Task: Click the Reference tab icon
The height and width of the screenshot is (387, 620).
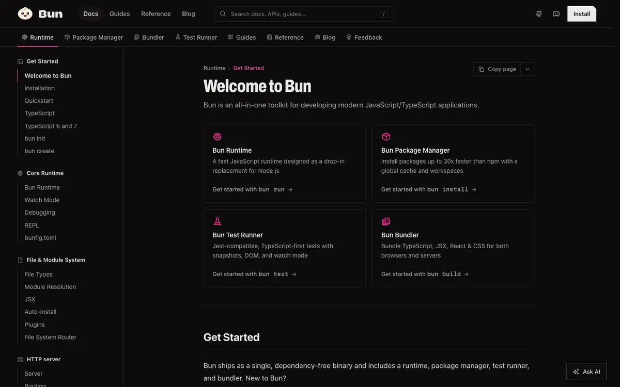Action: 269,37
